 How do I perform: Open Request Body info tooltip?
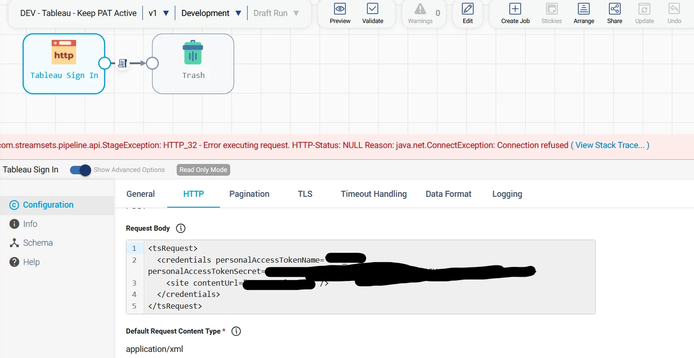click(180, 228)
